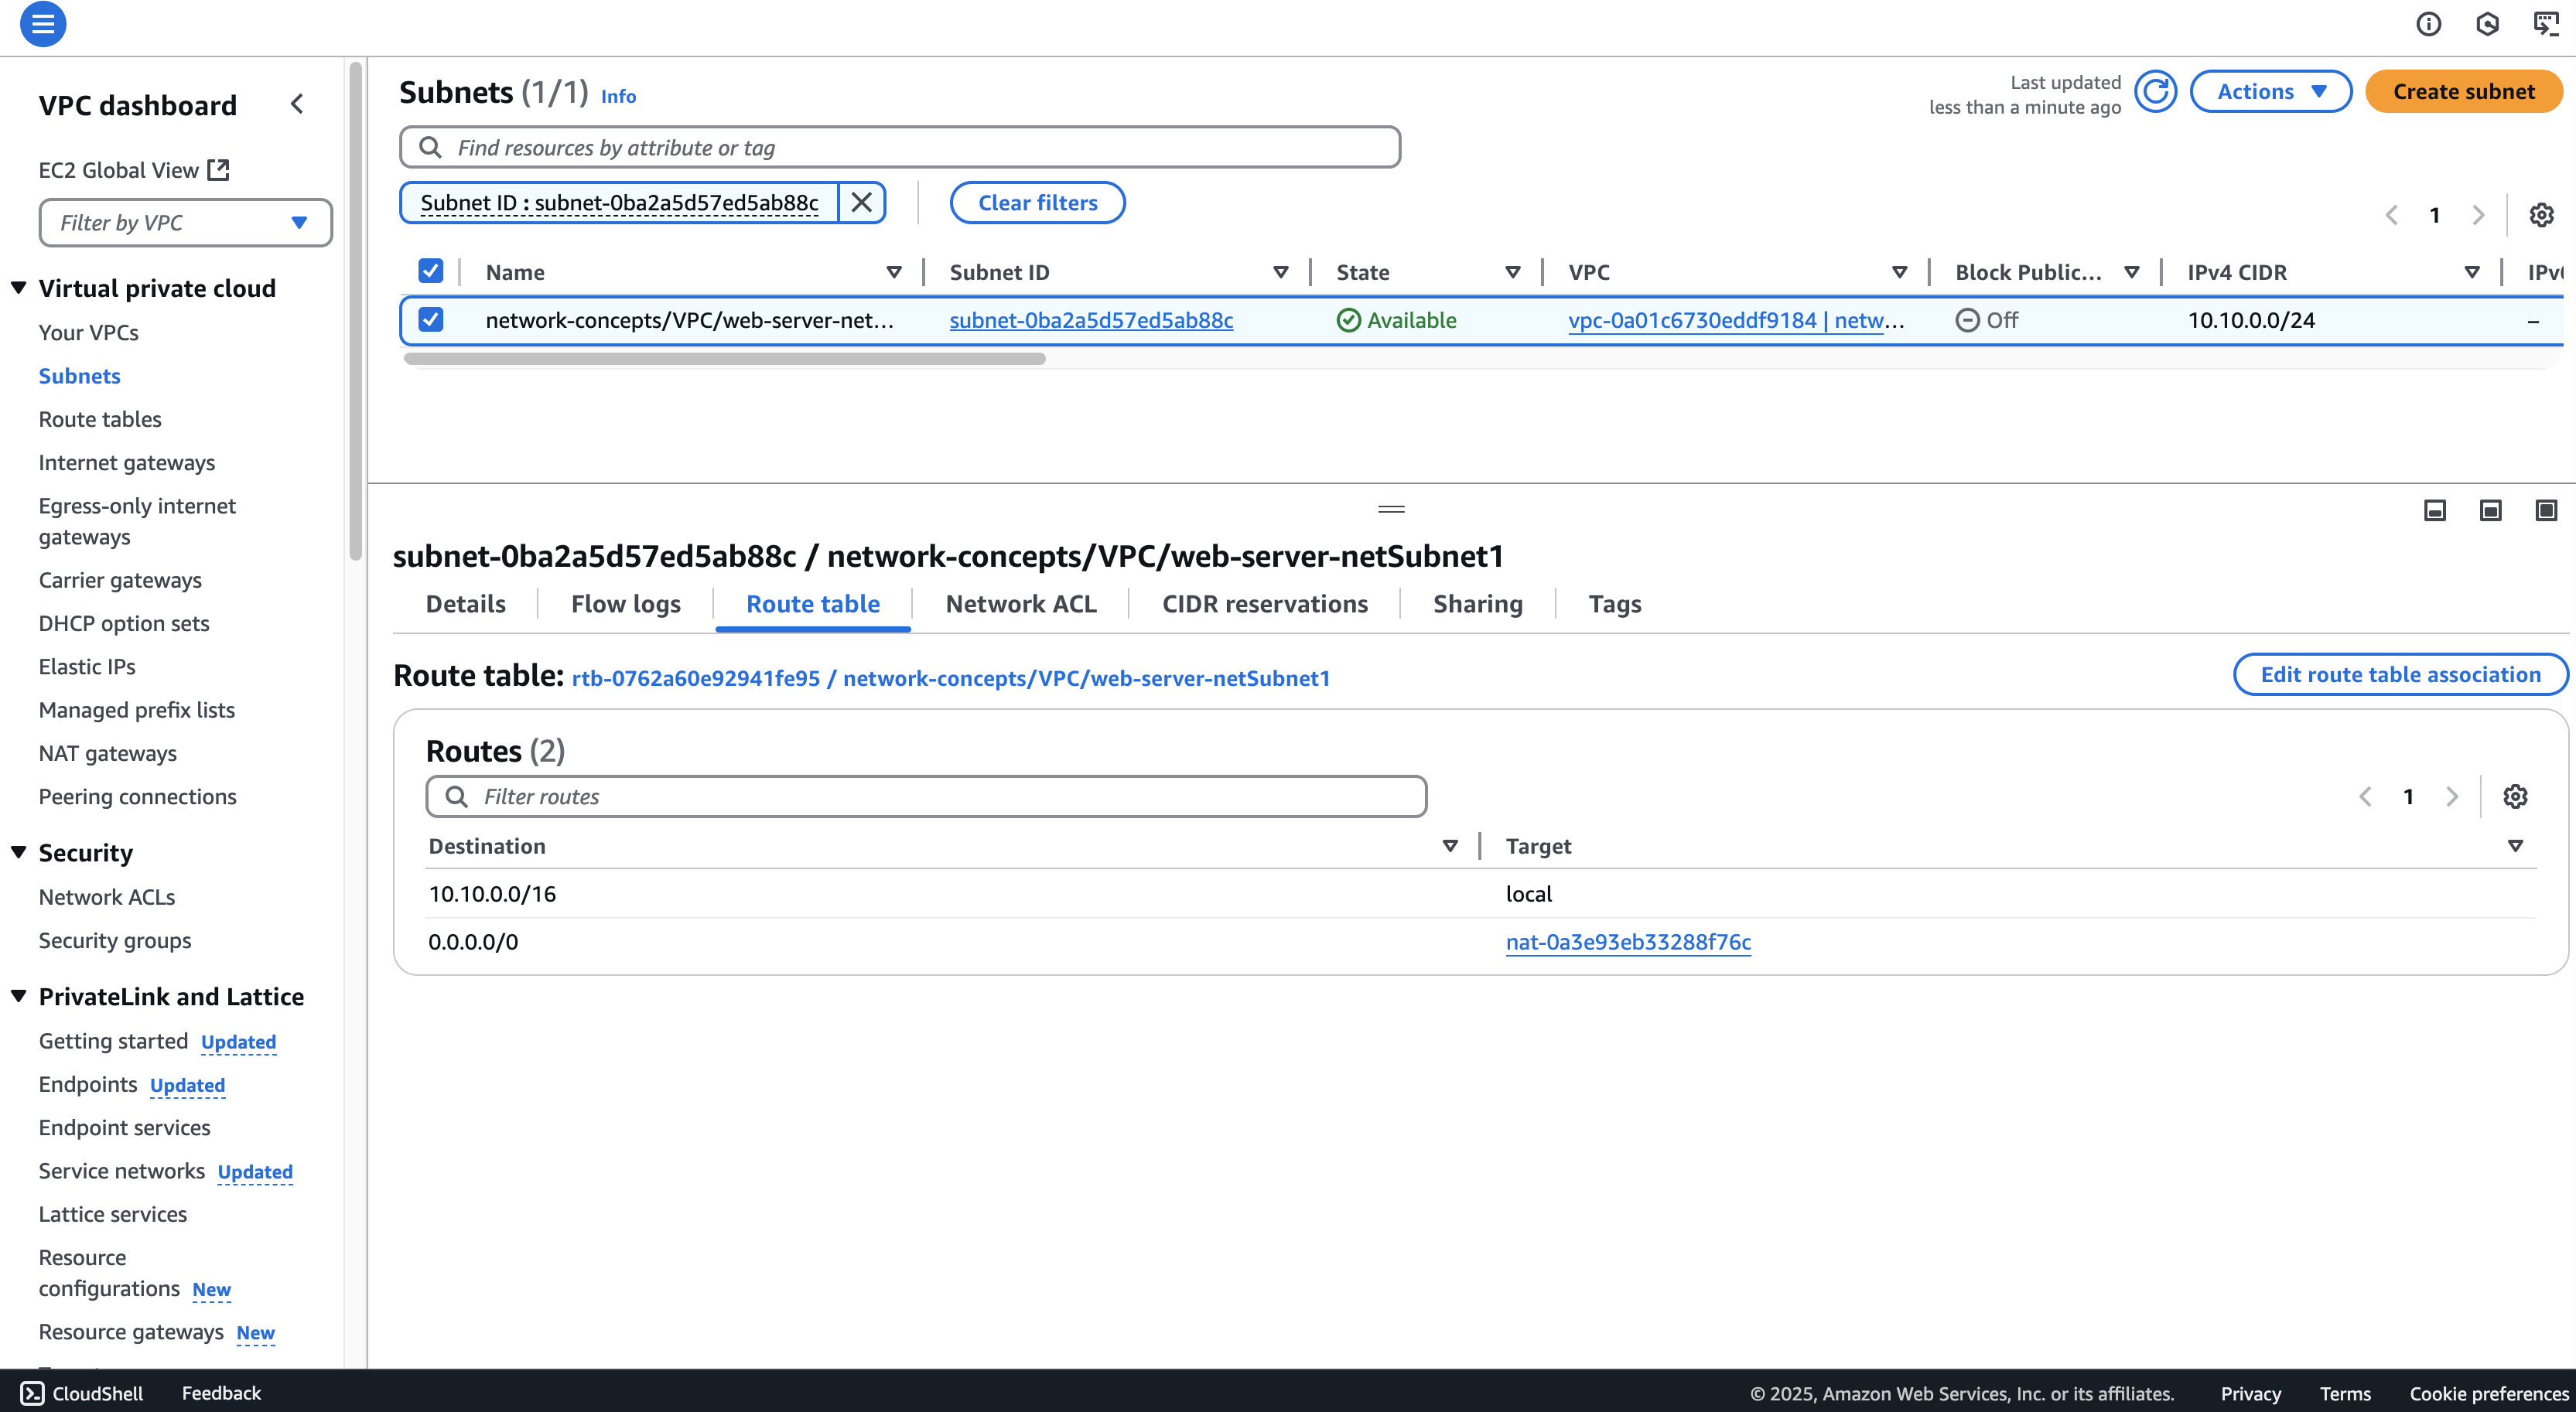Sort by Block Public column
Screen dimensions: 2576x1412
tap(2132, 272)
